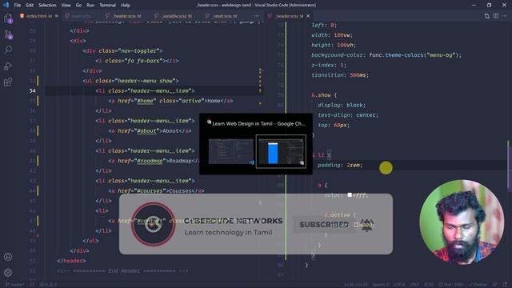
Task: Select the Chrome window thumbnail with blue page
Action: [x=281, y=151]
